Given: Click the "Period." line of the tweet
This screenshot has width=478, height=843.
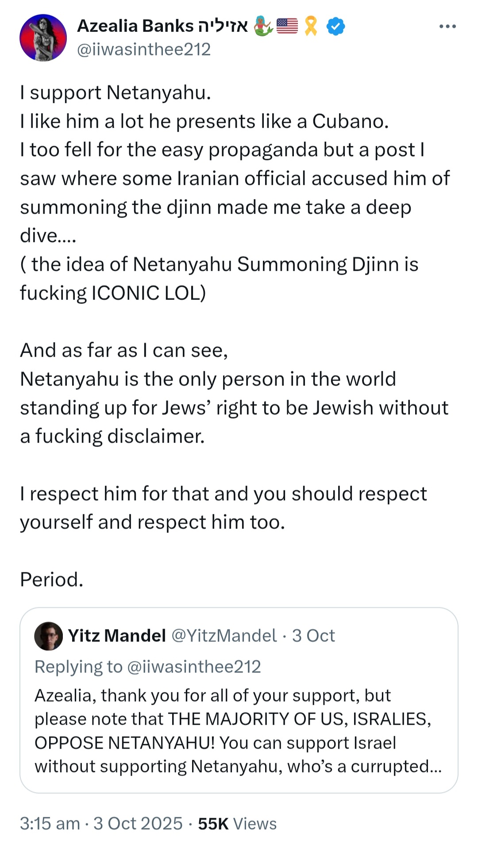Looking at the screenshot, I should pyautogui.click(x=52, y=579).
